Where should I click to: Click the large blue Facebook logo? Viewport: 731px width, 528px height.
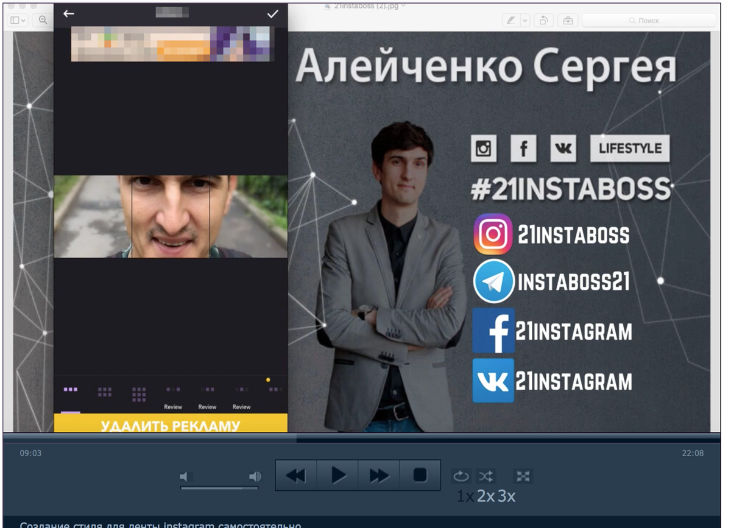(493, 331)
